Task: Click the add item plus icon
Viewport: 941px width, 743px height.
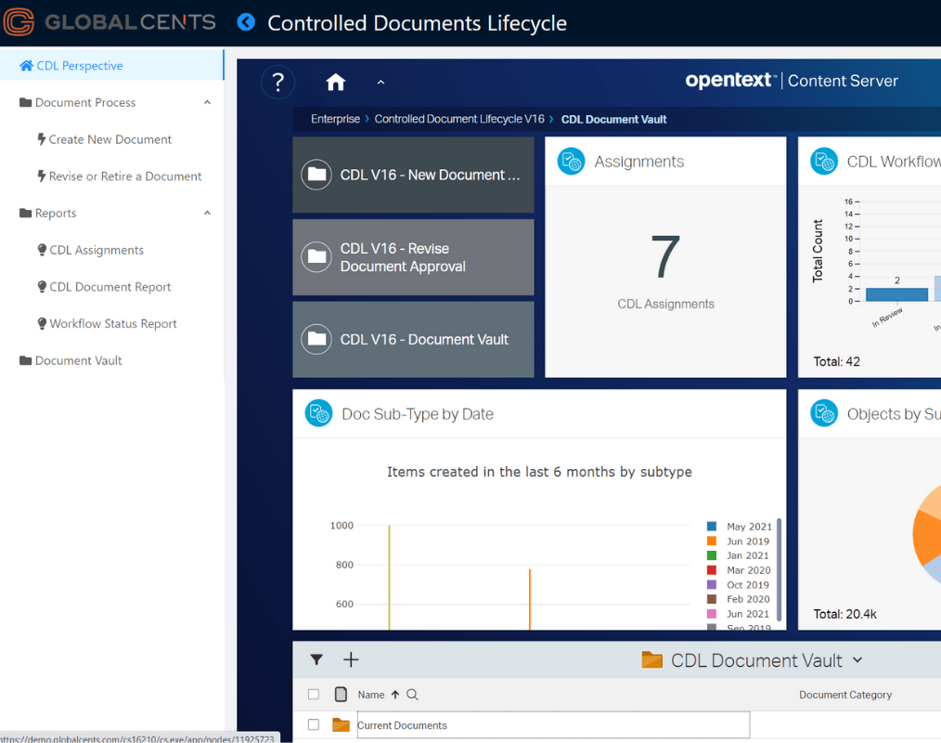Action: [351, 659]
